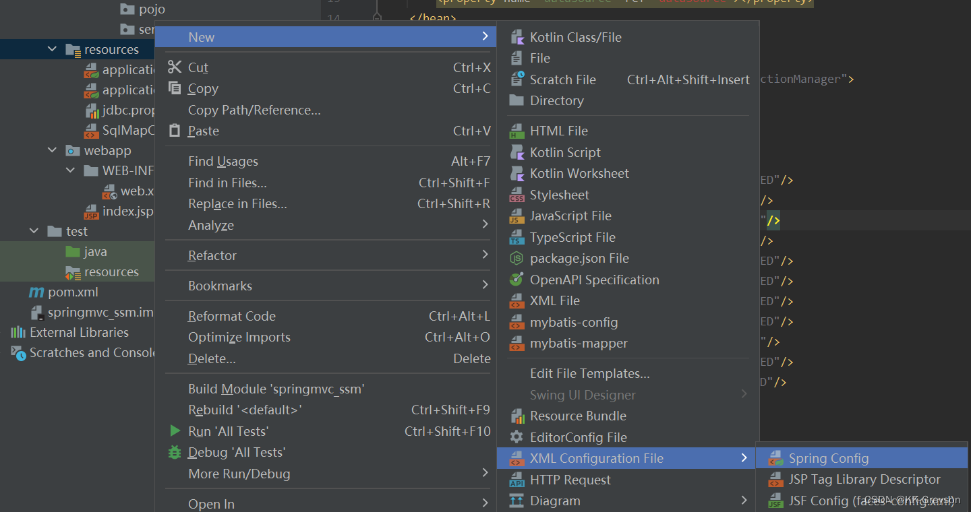The width and height of the screenshot is (971, 512).
Task: Click the HTML File icon
Action: tap(517, 131)
